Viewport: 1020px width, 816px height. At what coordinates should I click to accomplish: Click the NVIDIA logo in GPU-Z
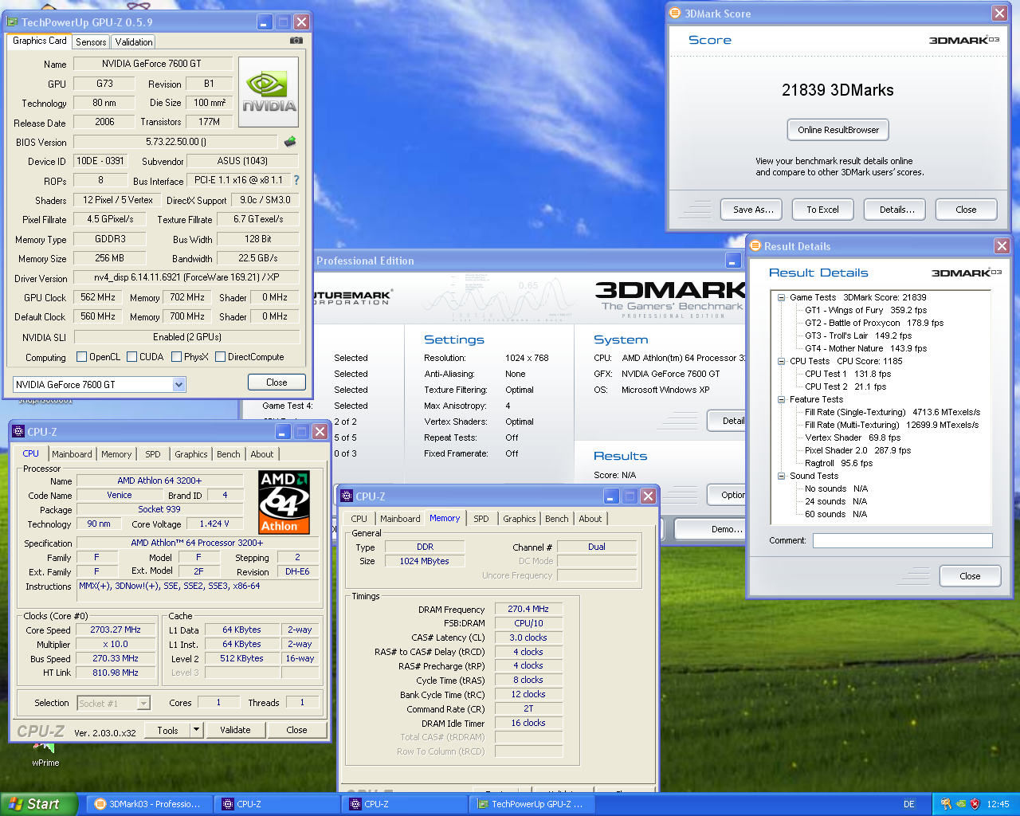[x=269, y=92]
